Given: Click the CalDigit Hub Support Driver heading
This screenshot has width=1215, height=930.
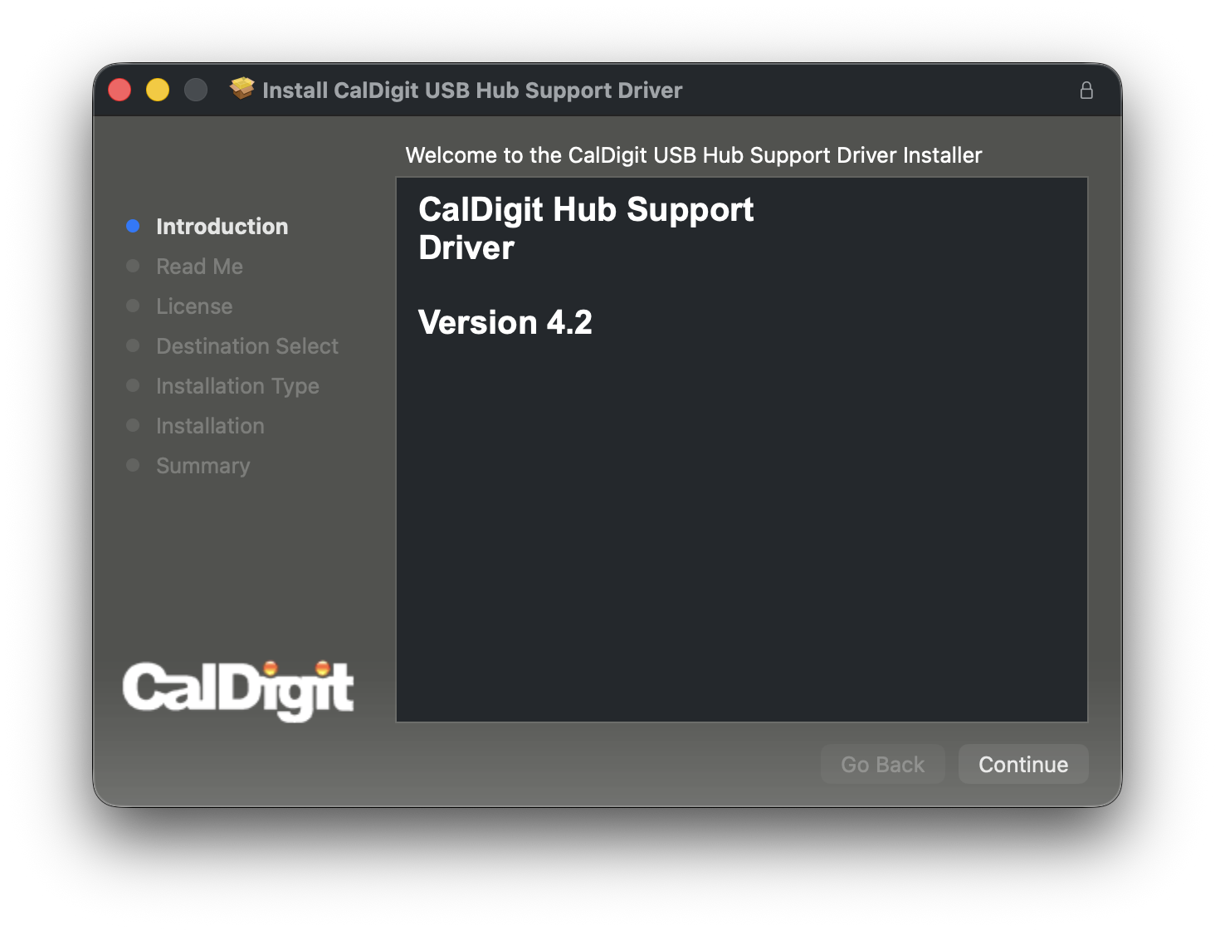Looking at the screenshot, I should [x=585, y=228].
